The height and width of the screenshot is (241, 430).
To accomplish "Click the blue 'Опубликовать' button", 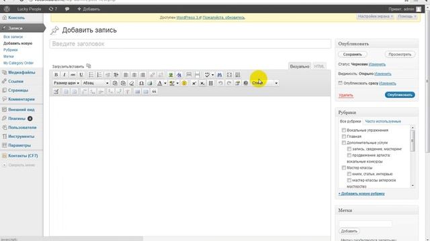I will click(x=400, y=95).
